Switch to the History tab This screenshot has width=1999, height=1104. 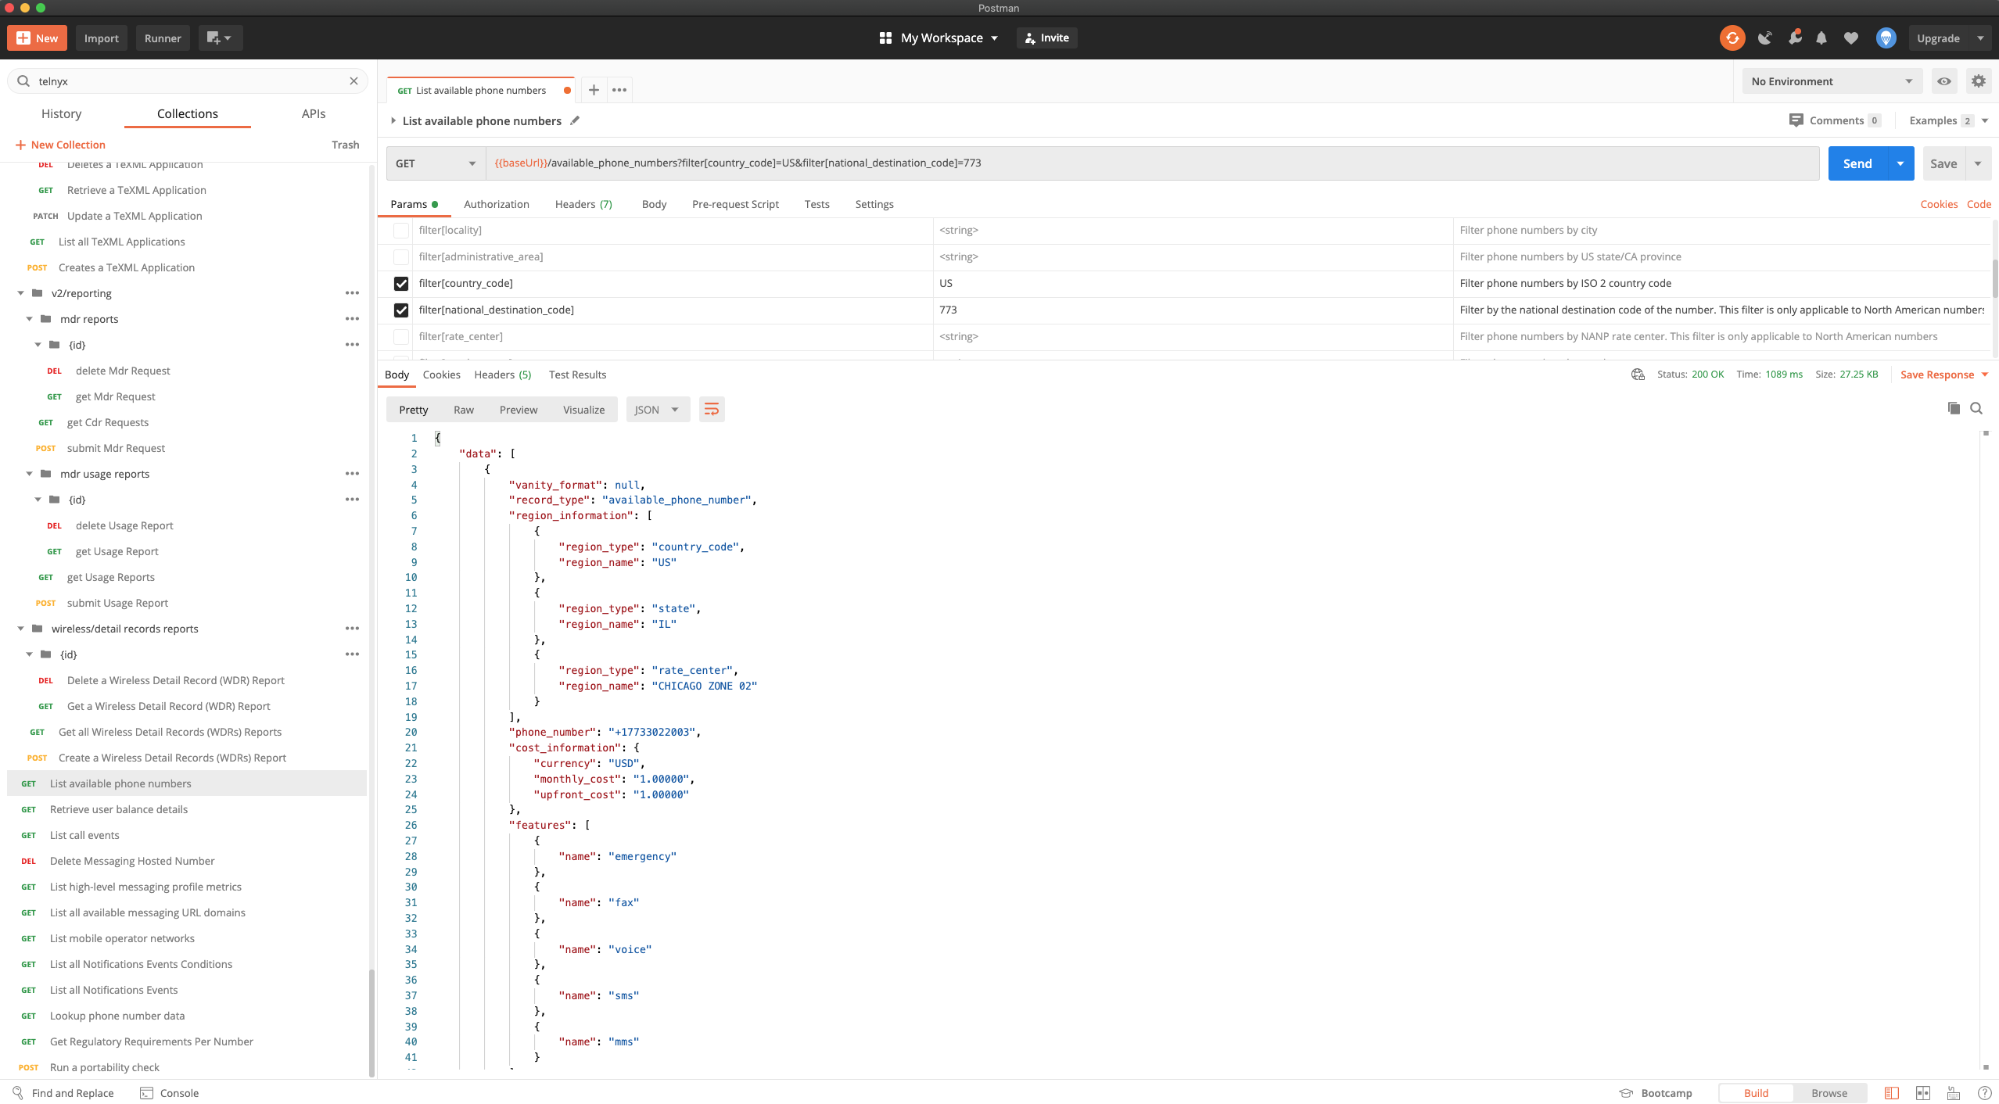61,113
